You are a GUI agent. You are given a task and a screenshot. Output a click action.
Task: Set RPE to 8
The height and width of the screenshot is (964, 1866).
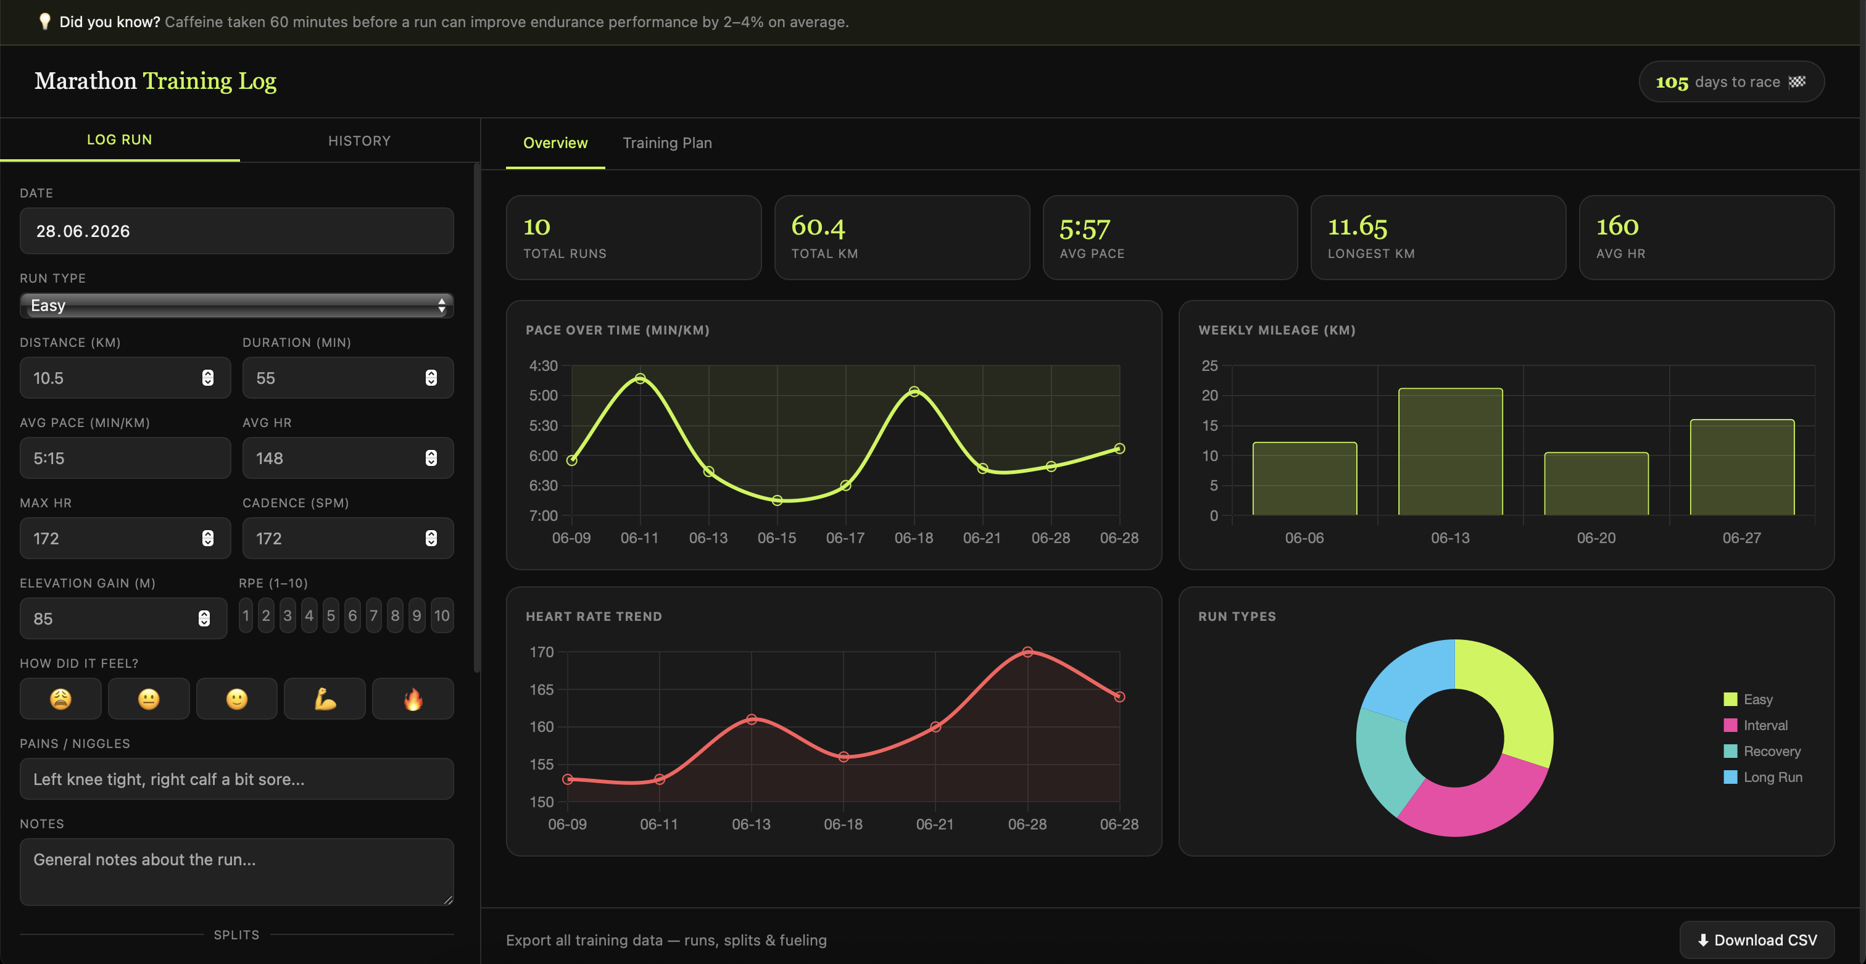(x=395, y=616)
